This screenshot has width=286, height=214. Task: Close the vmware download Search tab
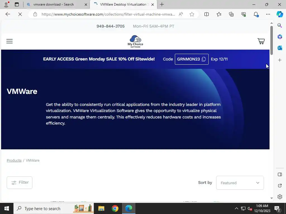tap(86, 4)
